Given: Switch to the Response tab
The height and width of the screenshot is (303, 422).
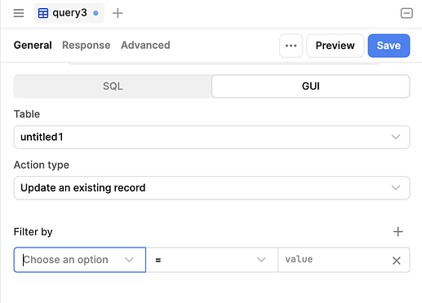Looking at the screenshot, I should pyautogui.click(x=87, y=46).
